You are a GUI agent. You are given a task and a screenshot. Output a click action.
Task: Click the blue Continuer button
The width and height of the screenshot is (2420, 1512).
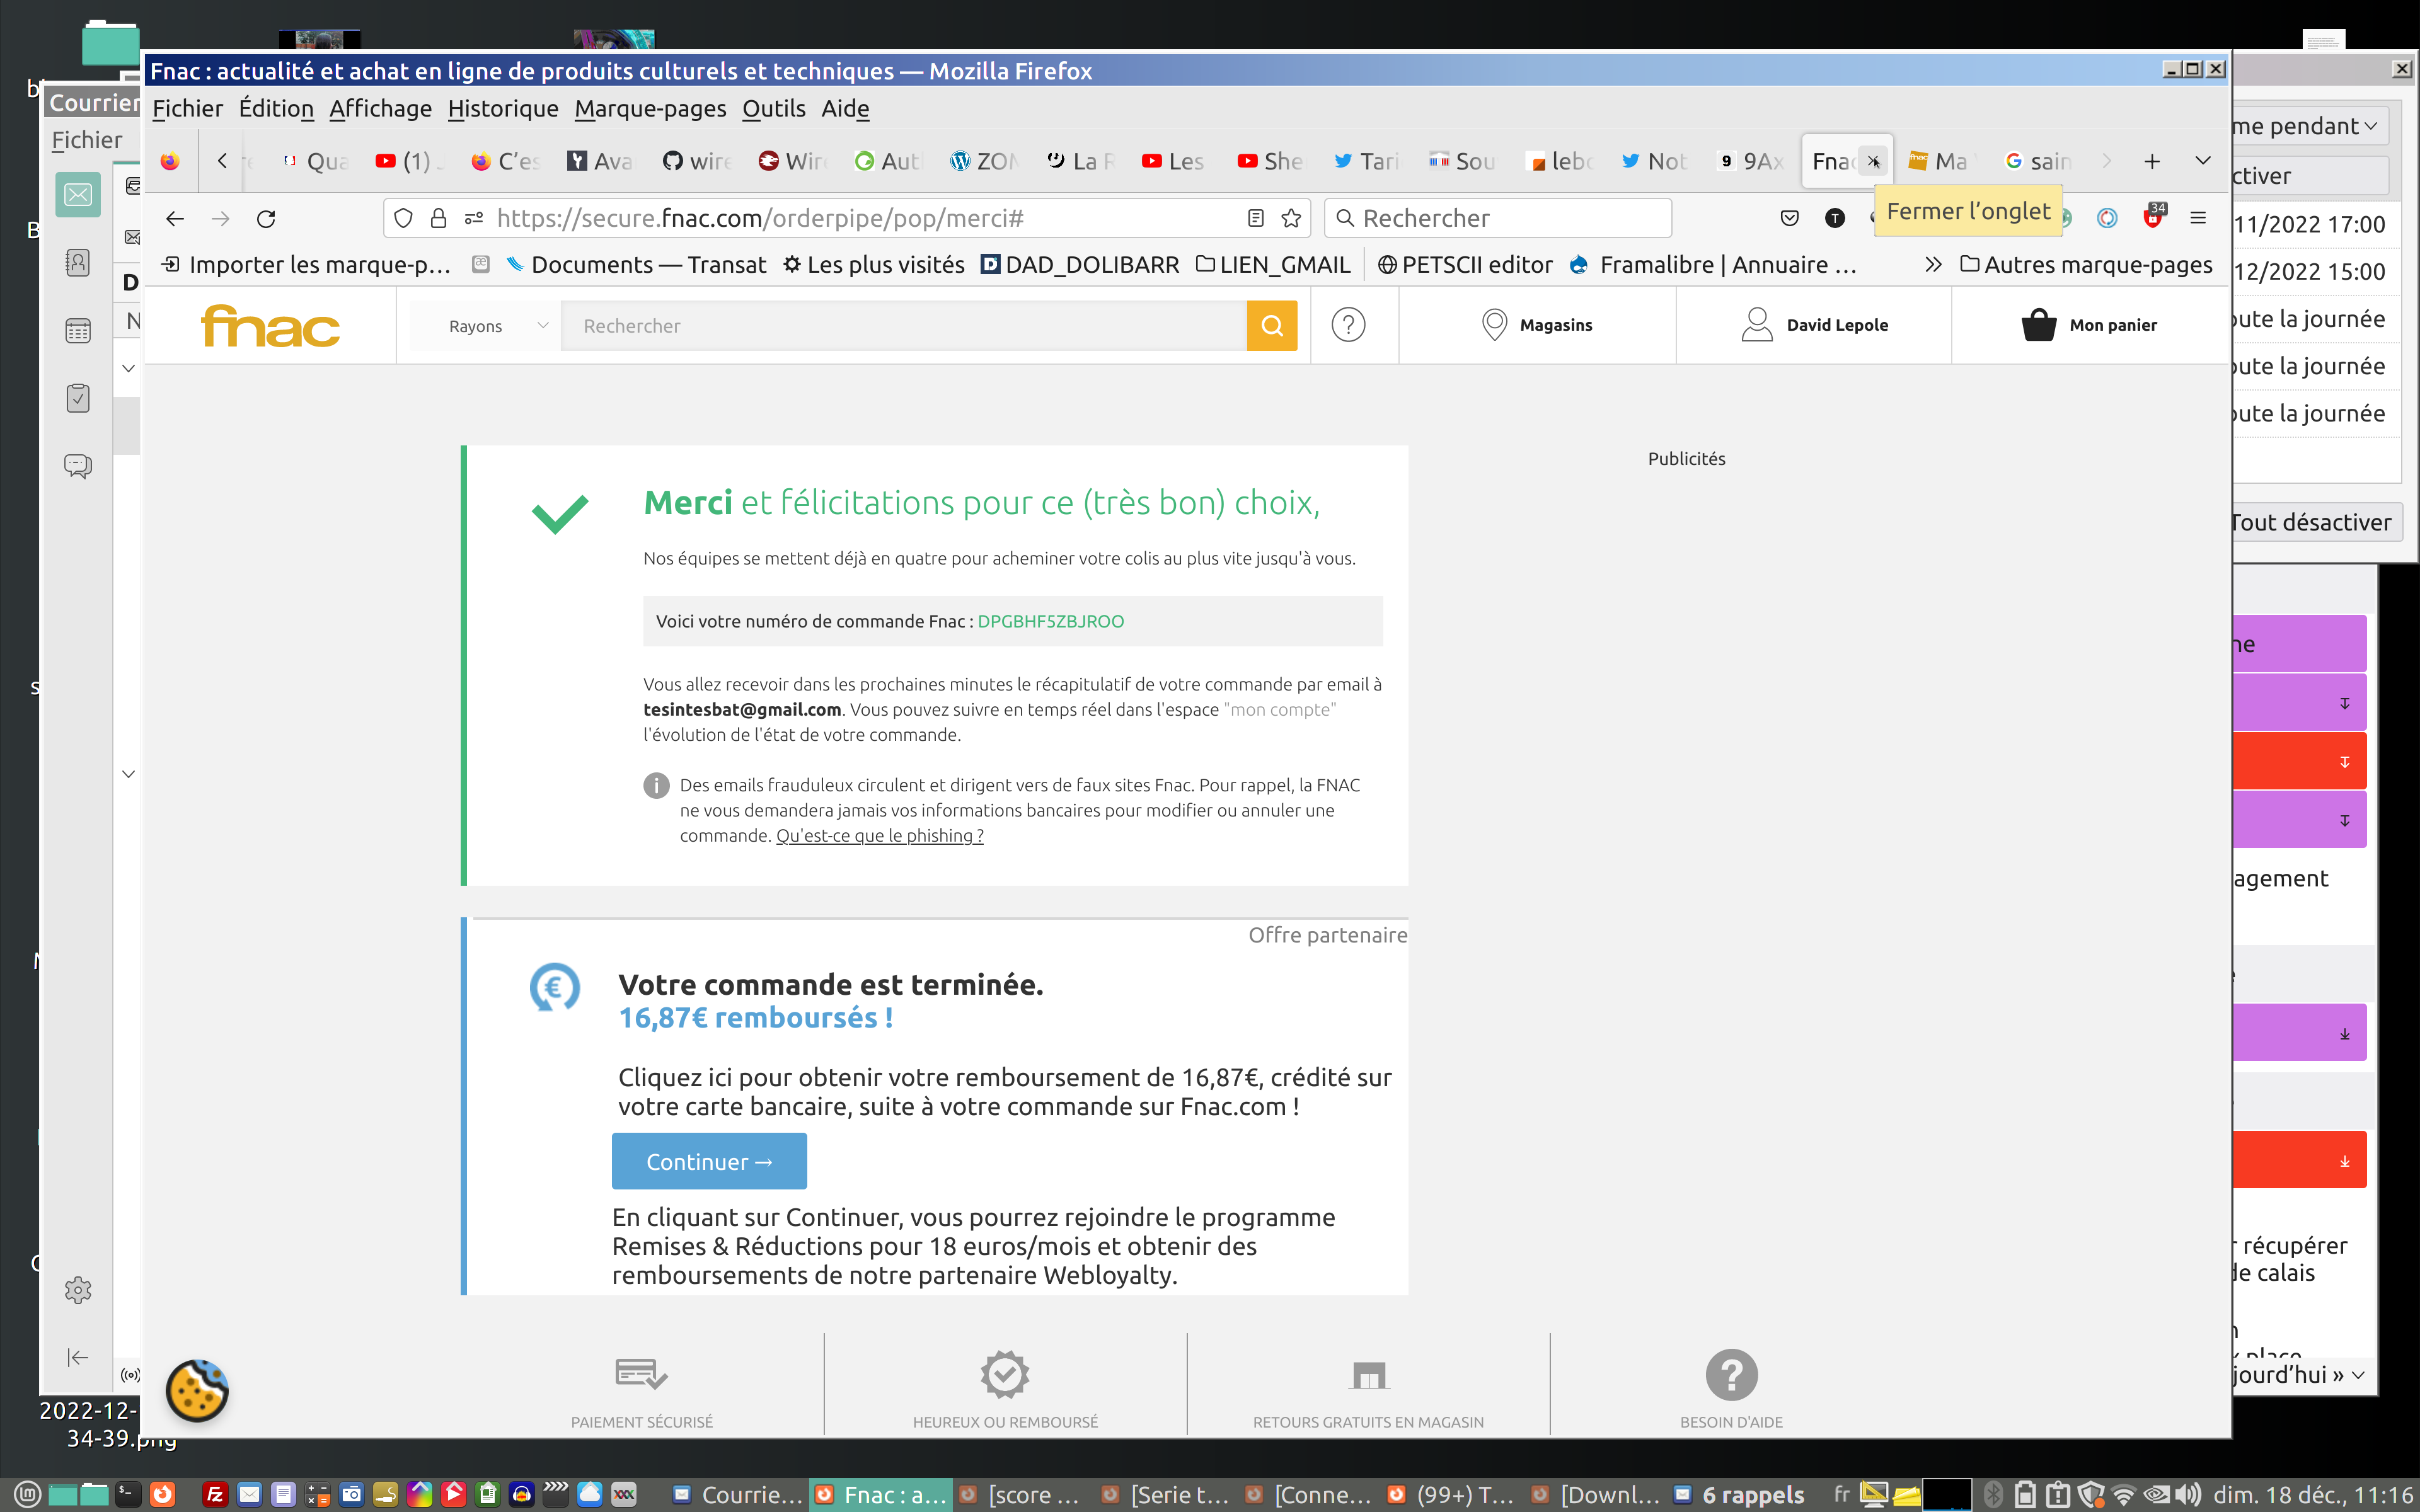pyautogui.click(x=708, y=1161)
